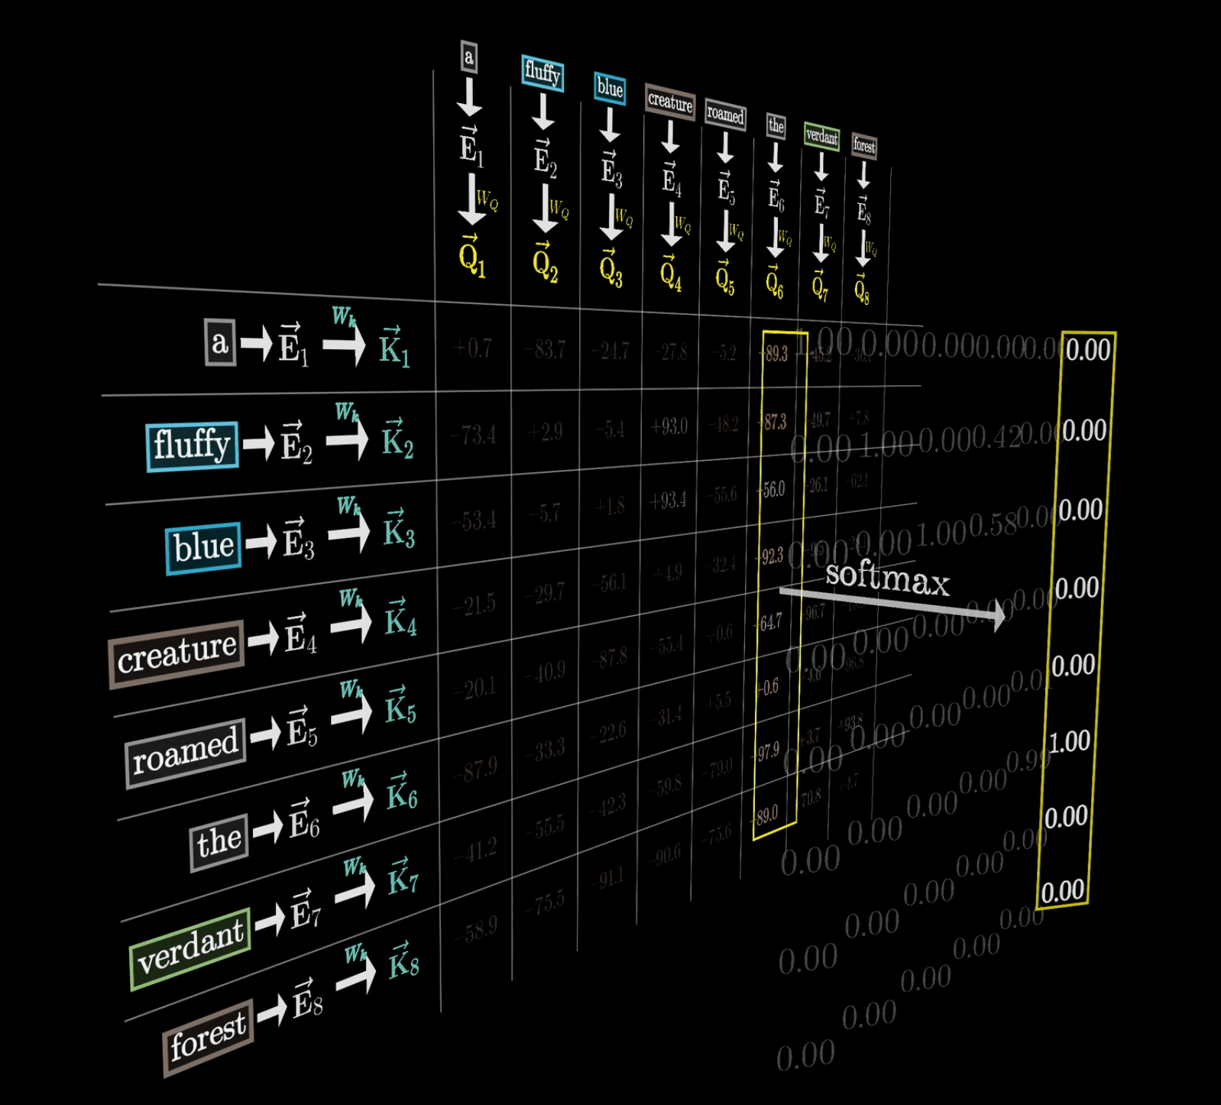
Task: Click the 'fluffy' word box in the column headers
Action: (542, 73)
